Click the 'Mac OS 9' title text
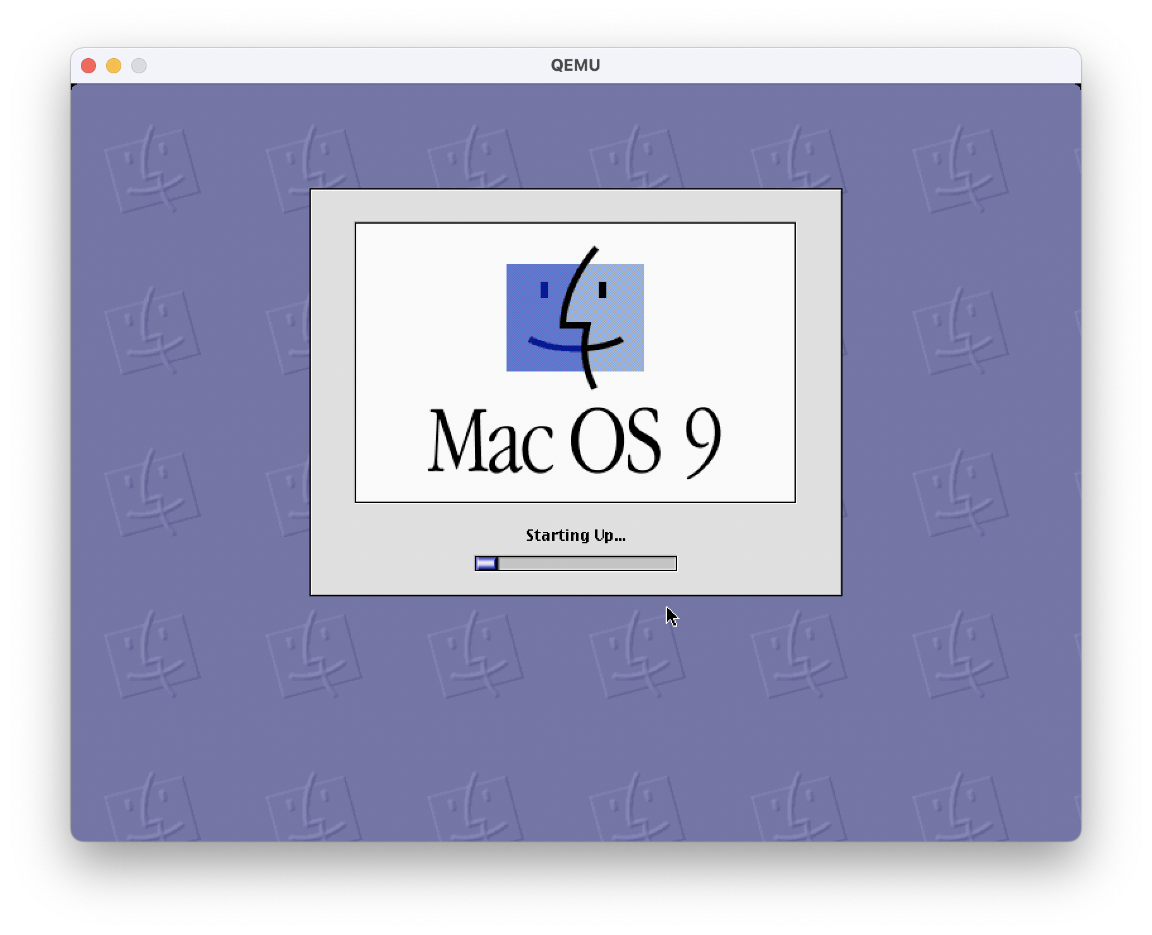Viewport: 1152px width, 935px height. pyautogui.click(x=575, y=442)
